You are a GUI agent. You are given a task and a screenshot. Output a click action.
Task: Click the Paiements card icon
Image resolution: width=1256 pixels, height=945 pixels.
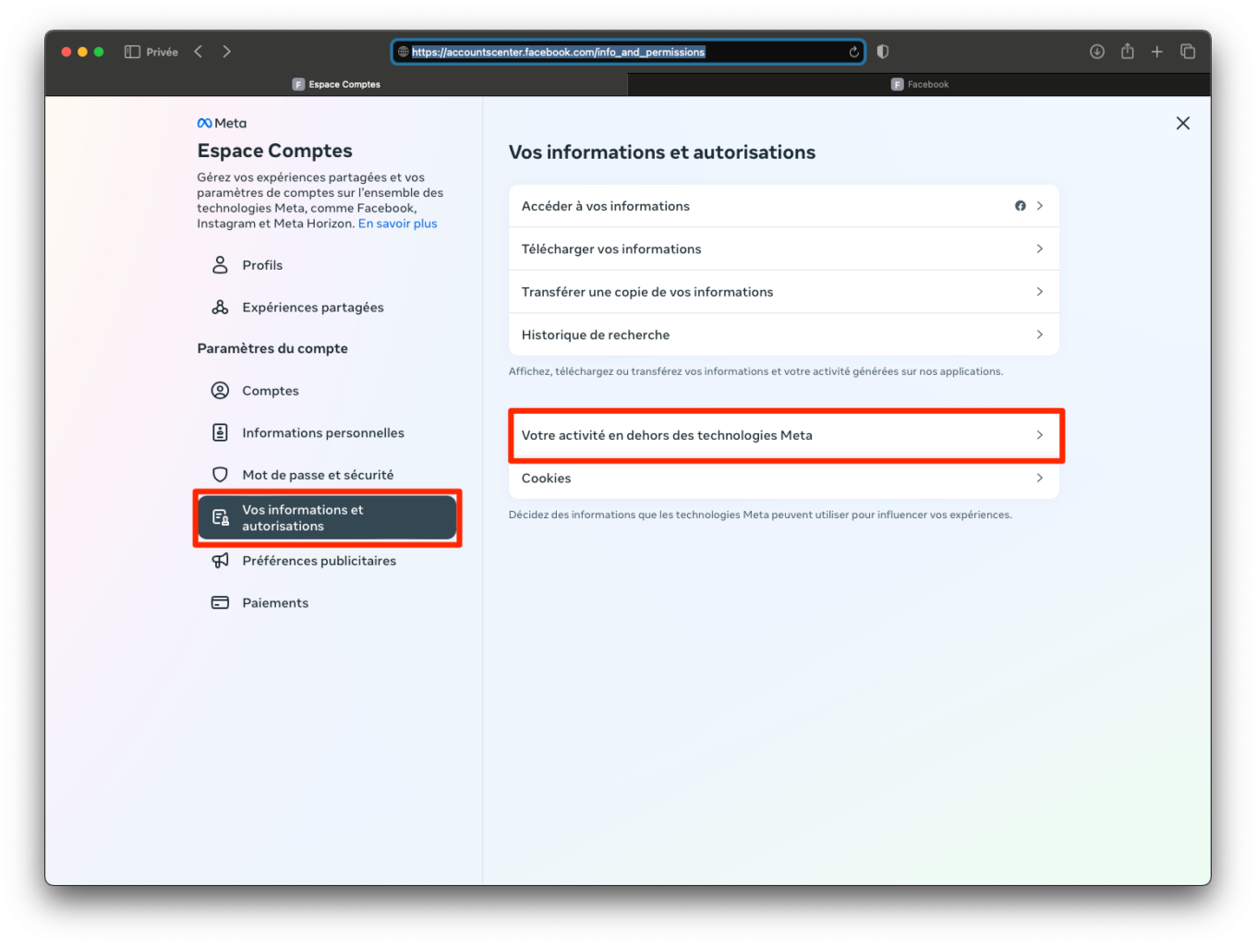[x=220, y=602]
